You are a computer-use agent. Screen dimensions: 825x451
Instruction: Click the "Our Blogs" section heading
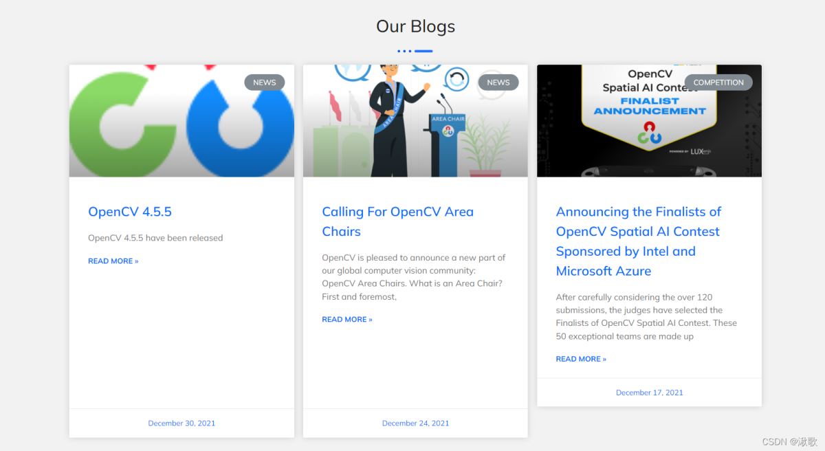click(415, 27)
